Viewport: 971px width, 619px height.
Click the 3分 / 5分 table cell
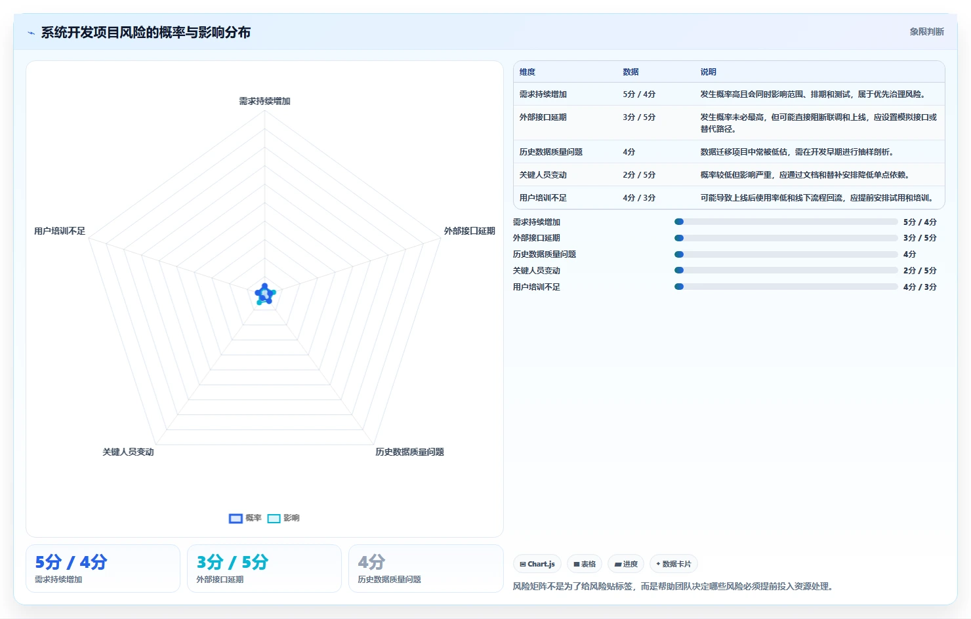(639, 117)
